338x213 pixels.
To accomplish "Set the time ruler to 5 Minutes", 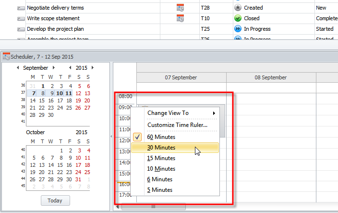I will (x=159, y=190).
